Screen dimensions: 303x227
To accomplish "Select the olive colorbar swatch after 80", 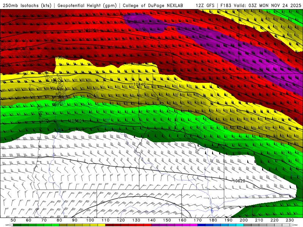I will click(63, 225).
